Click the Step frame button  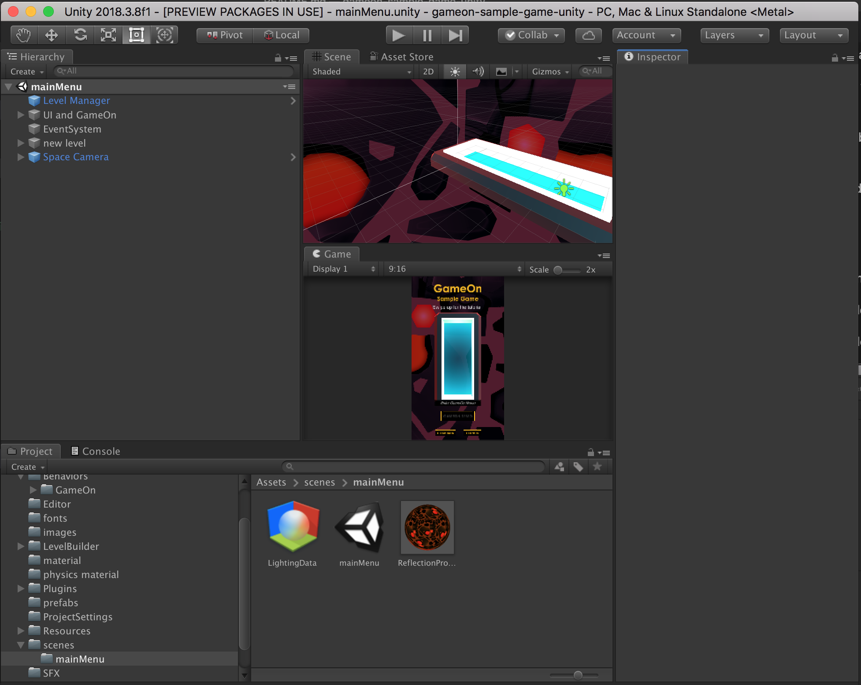pyautogui.click(x=455, y=35)
